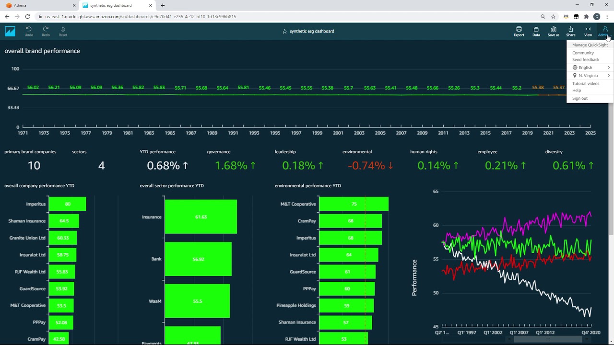Switch to the Athena tab
Screen dimensions: 614x345
click(39, 5)
